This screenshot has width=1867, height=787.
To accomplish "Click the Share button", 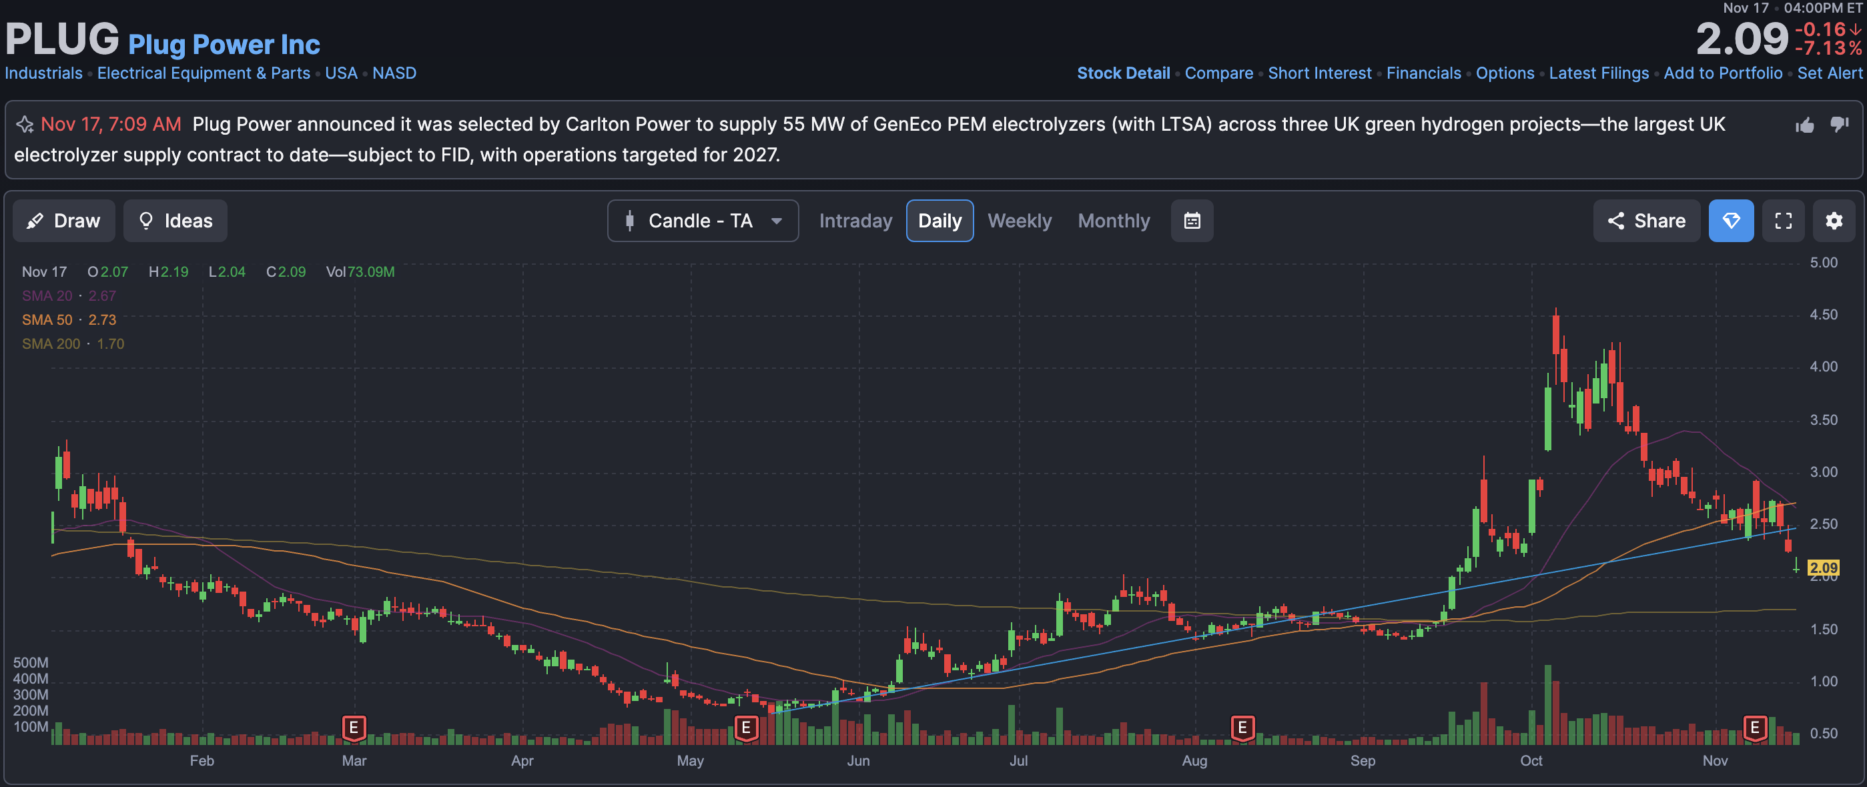I will click(1646, 221).
